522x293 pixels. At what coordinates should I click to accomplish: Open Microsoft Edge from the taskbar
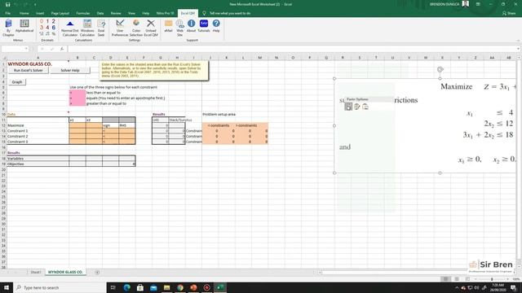pos(127,287)
